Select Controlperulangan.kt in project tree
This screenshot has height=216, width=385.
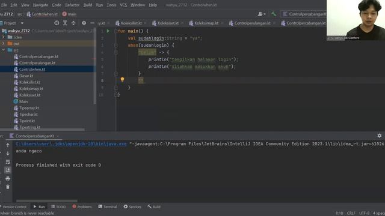coord(37,63)
